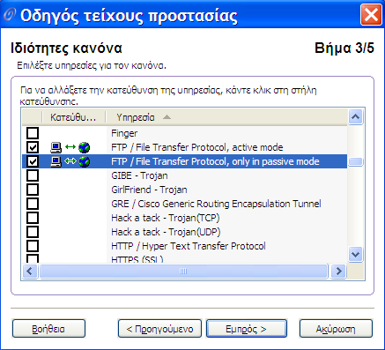Viewport: 385px width, 350px height.
Task: Click vertical scrollbar thumb
Action: [x=356, y=161]
